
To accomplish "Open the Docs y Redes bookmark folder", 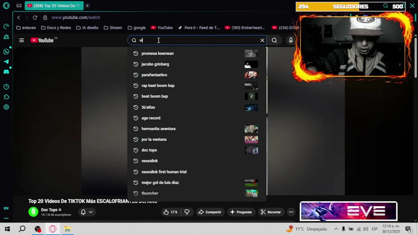I will (x=56, y=28).
